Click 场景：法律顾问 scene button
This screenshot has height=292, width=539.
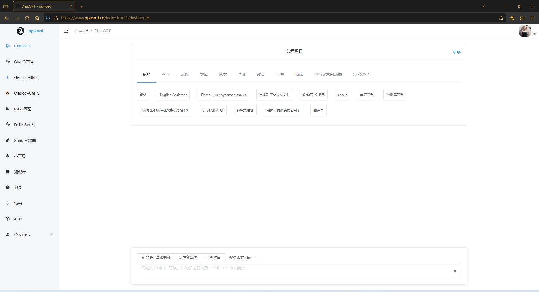click(156, 257)
